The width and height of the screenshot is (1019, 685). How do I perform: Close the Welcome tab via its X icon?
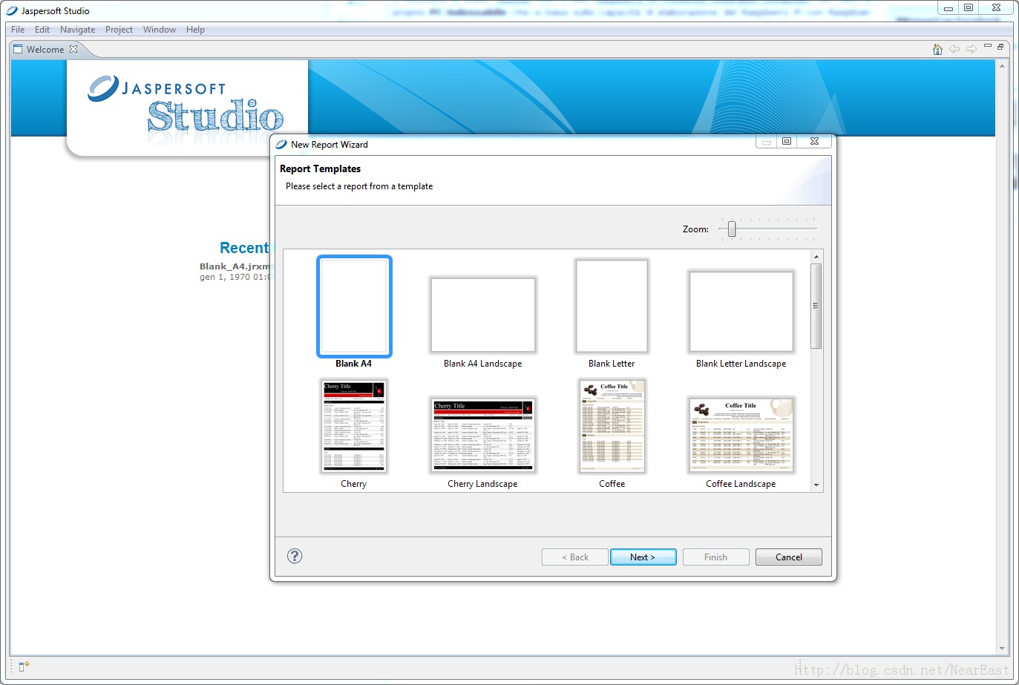73,49
